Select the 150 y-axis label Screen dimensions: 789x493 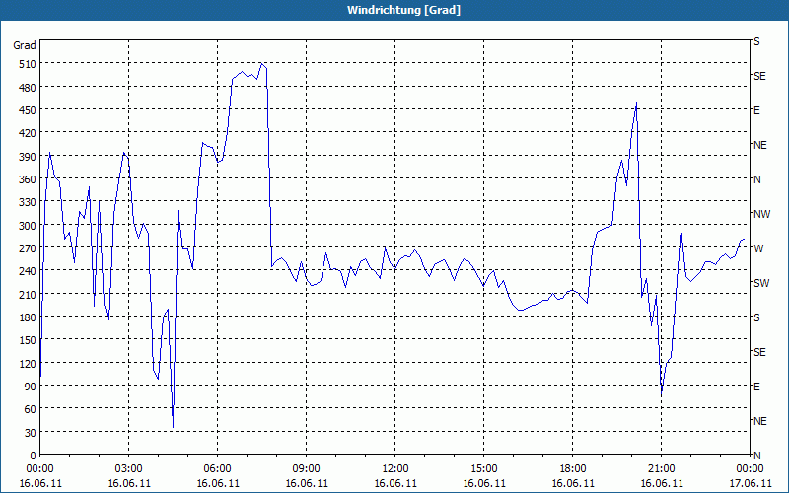tap(28, 340)
